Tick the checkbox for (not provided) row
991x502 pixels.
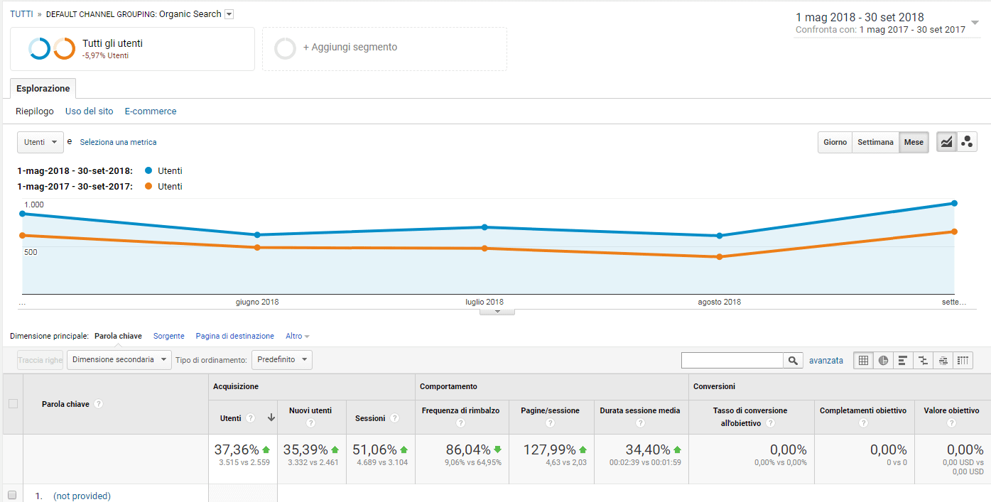pos(12,496)
